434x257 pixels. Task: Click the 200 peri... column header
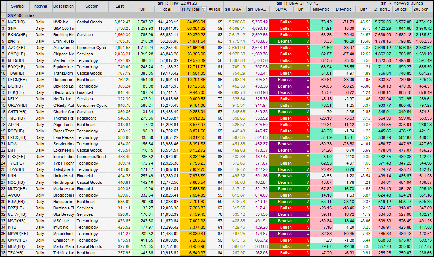click(423, 9)
